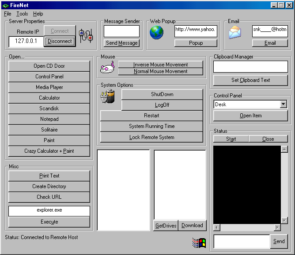Open the Help menu
The height and width of the screenshot is (255, 295).
(x=38, y=14)
